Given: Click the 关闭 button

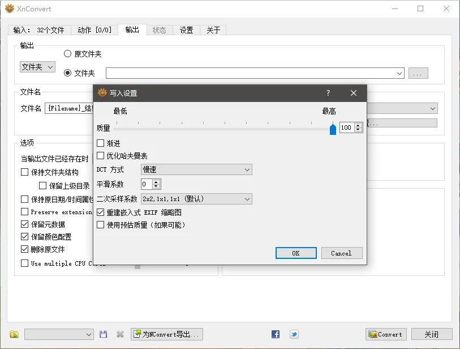Looking at the screenshot, I should point(432,334).
